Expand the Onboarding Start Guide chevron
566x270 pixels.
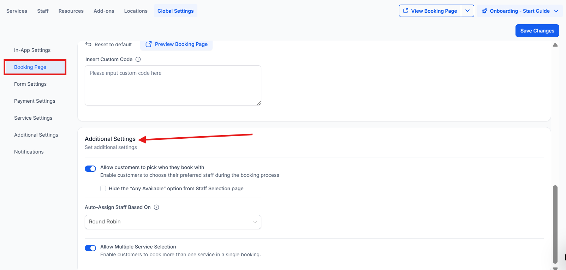pos(556,11)
